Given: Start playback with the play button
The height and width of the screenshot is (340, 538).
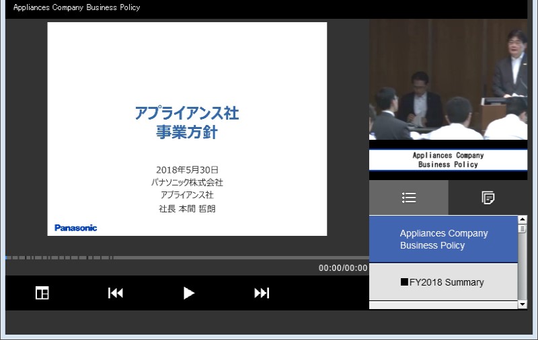Looking at the screenshot, I should click(188, 293).
